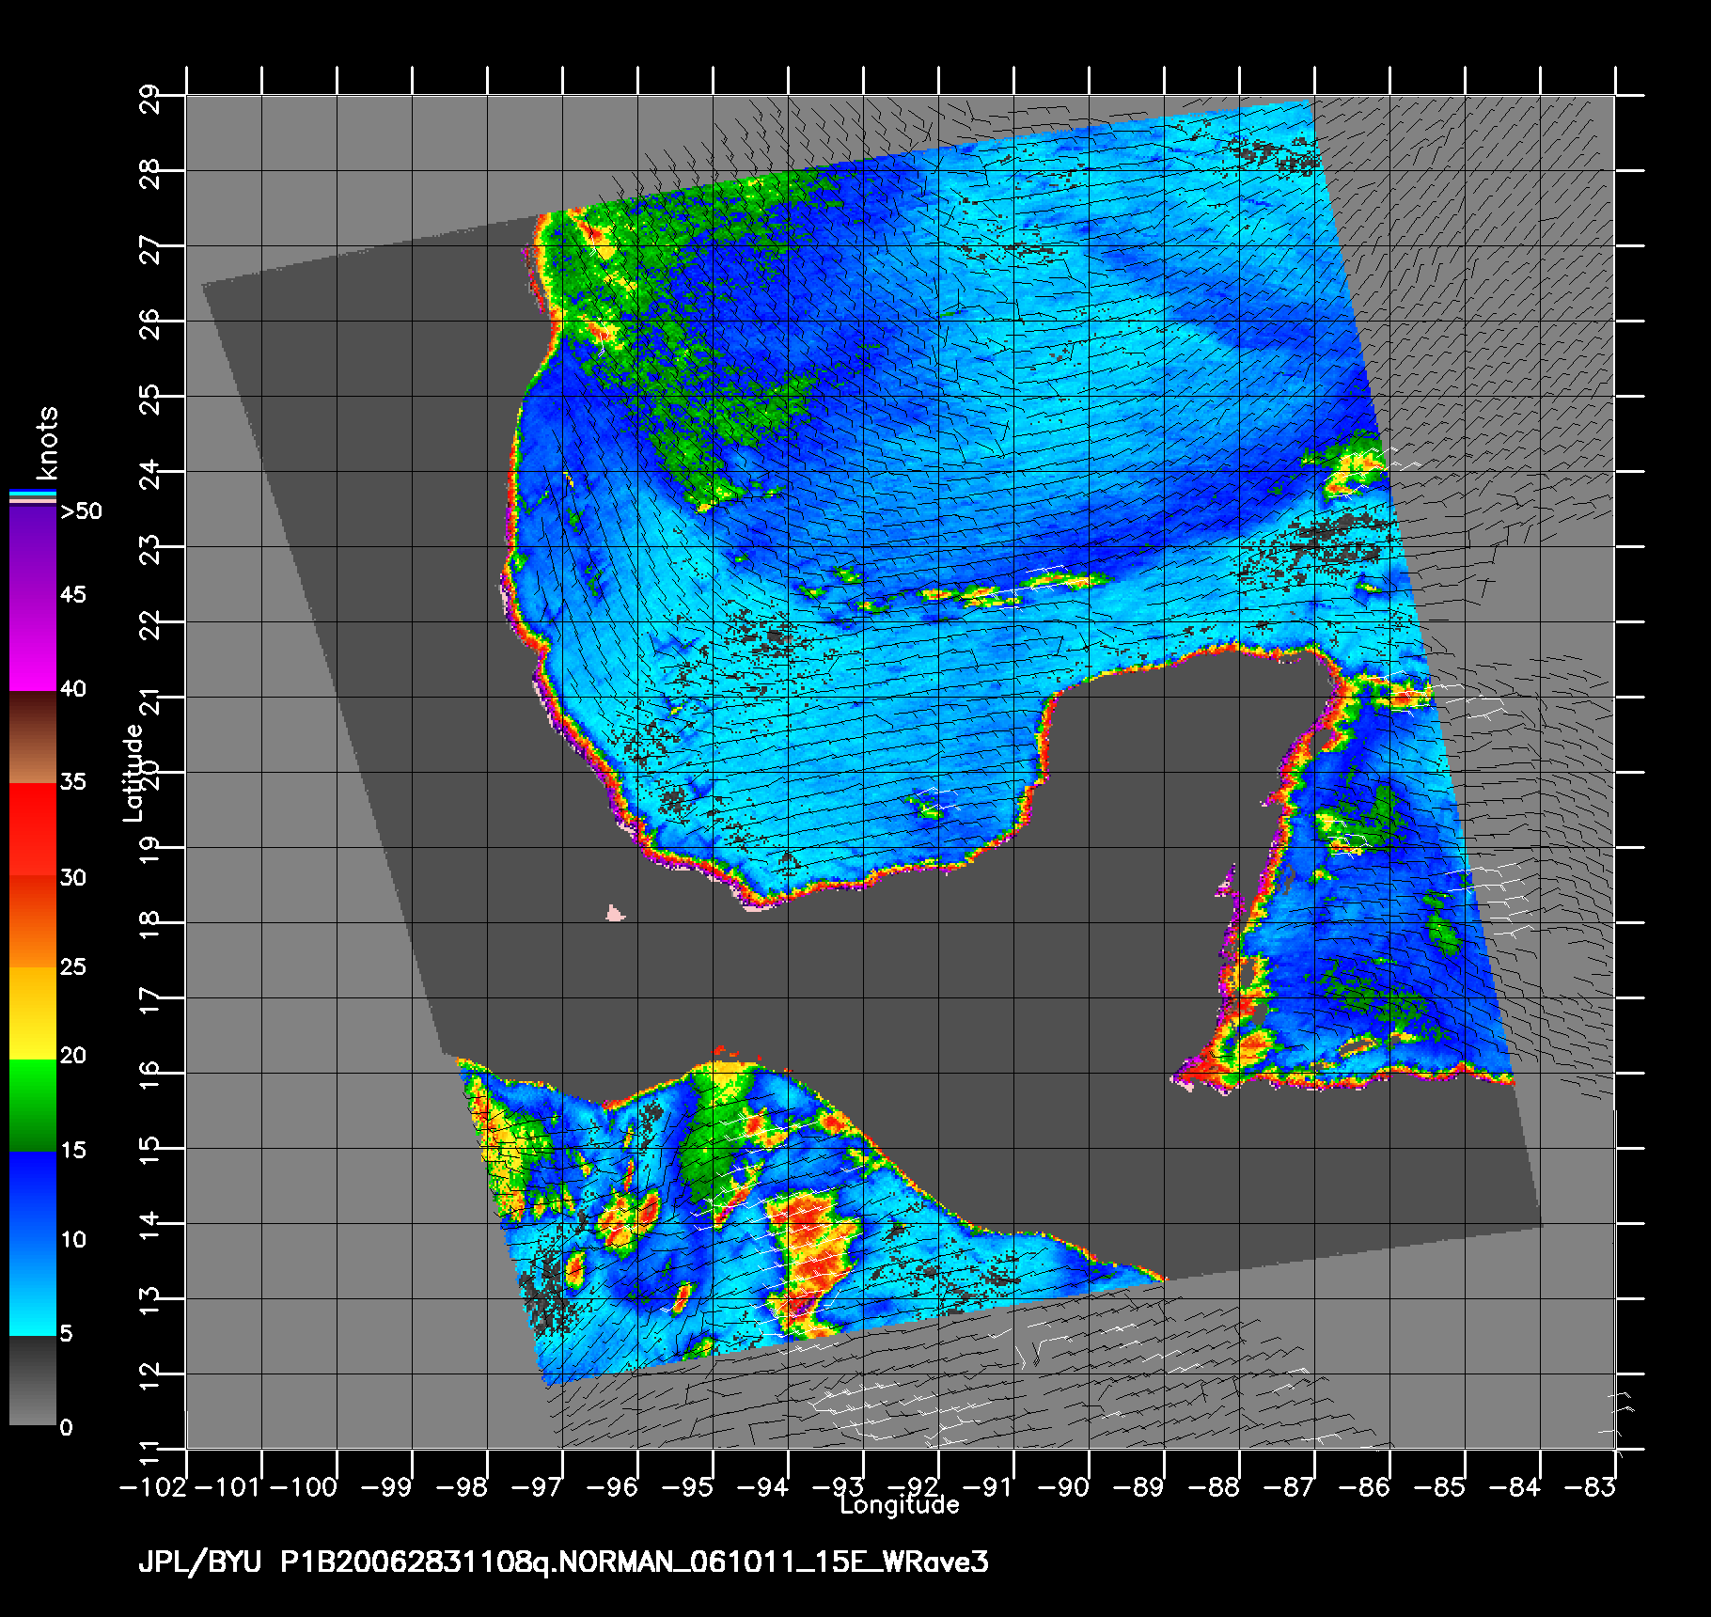Click the purple 45–50 knots colorbar segment
This screenshot has height=1617, width=1711.
33,554
